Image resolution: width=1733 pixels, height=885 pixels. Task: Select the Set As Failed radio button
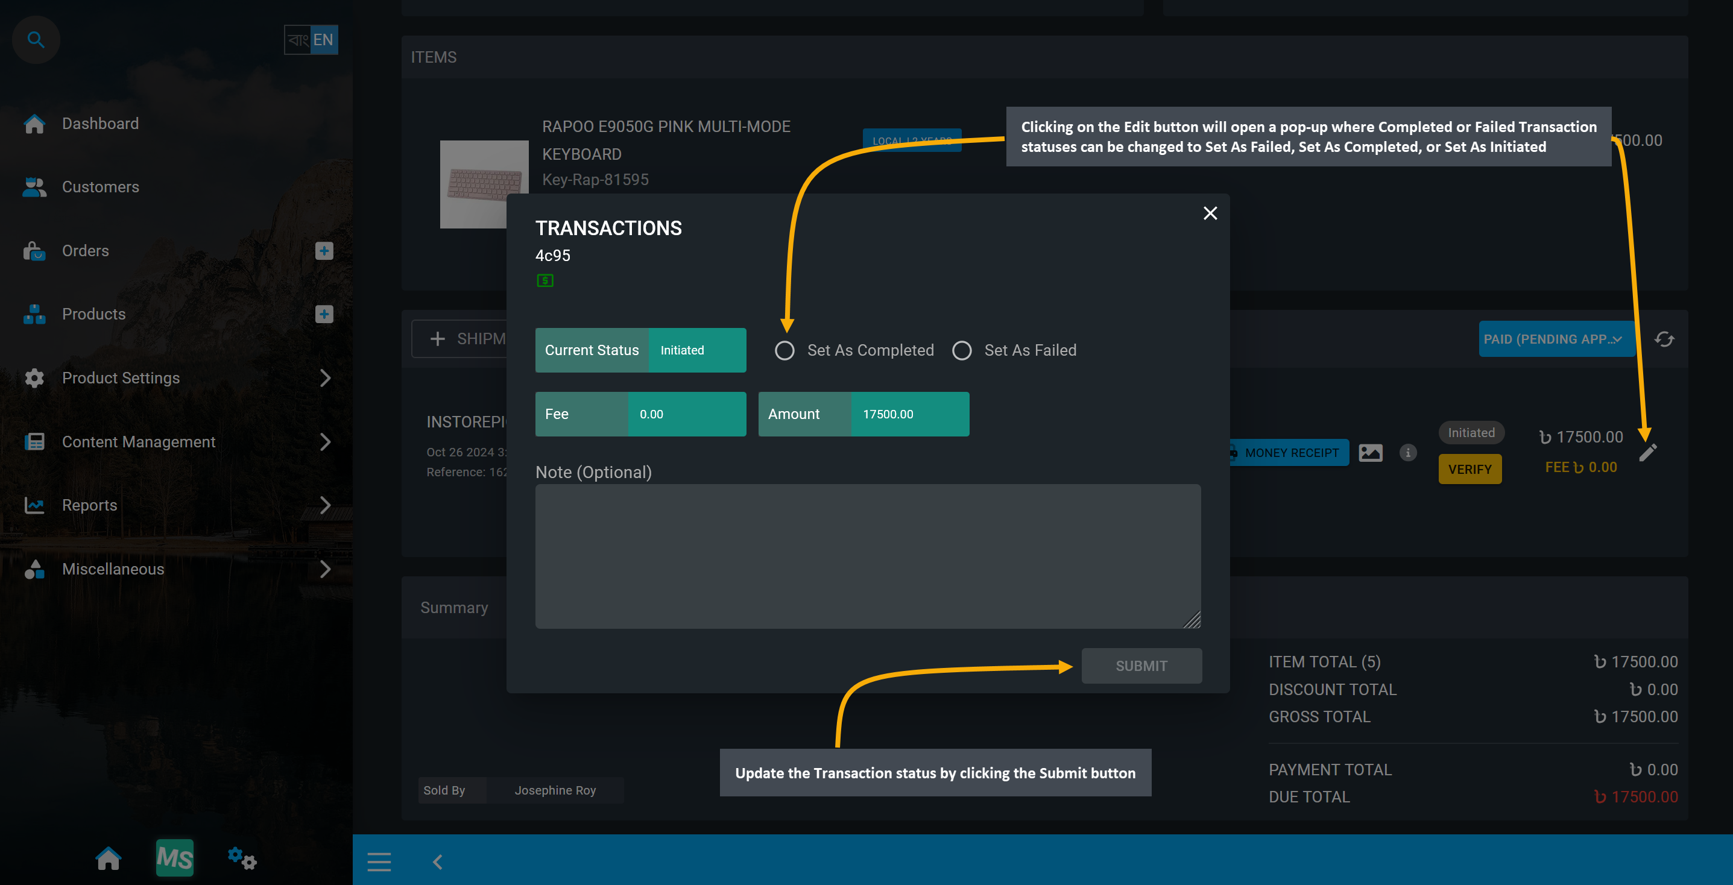tap(962, 349)
